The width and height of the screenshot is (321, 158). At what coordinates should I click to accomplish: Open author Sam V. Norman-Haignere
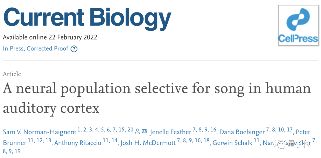point(39,132)
